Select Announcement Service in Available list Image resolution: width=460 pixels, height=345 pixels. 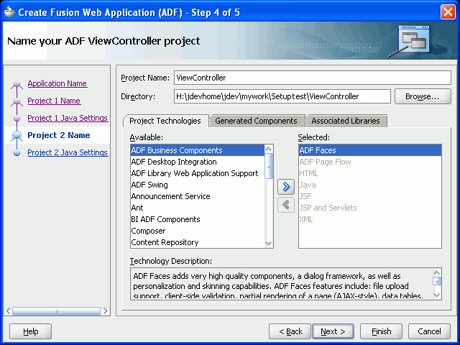198,196
